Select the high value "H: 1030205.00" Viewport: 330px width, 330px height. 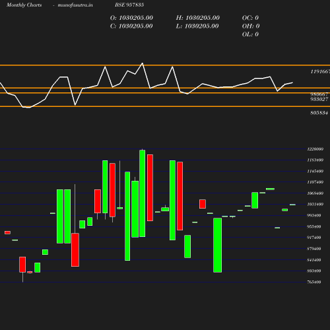pyautogui.click(x=197, y=18)
